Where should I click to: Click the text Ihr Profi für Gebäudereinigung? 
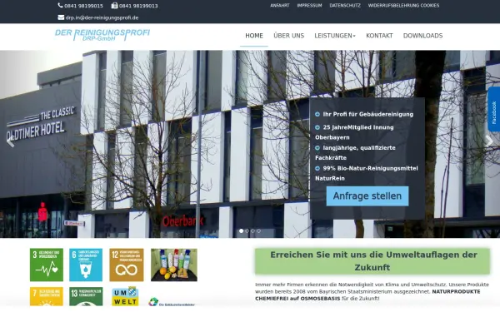368,114
